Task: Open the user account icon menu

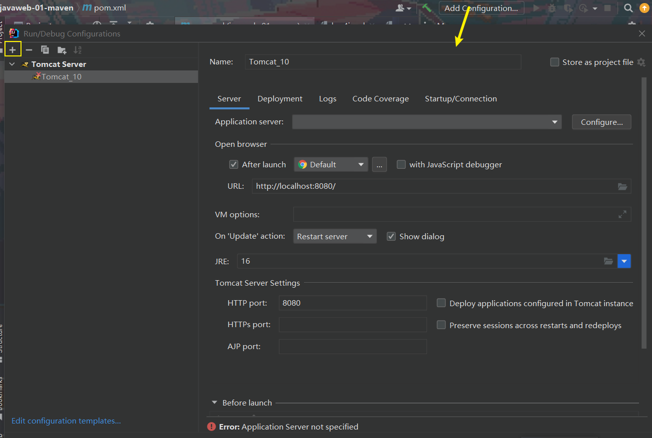Action: pos(403,8)
